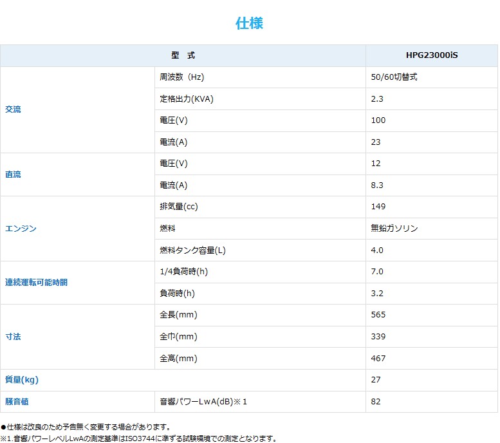The image size is (500, 443).
Task: Select the 寸法 category cell
Action: 77,337
